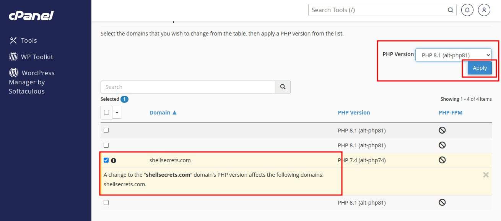Click the domain search magnifier button
Screen dimensions: 501x221
283,87
